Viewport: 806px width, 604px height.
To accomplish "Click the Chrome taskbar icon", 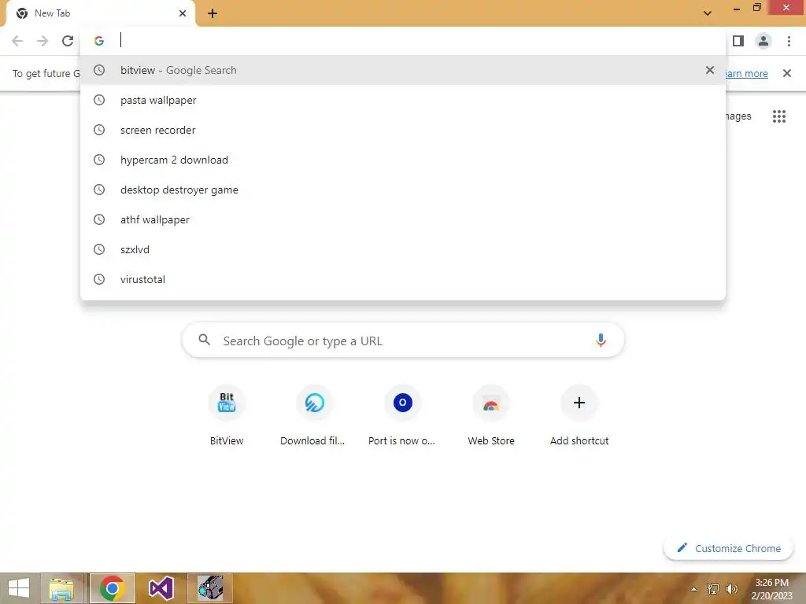I will coord(112,588).
